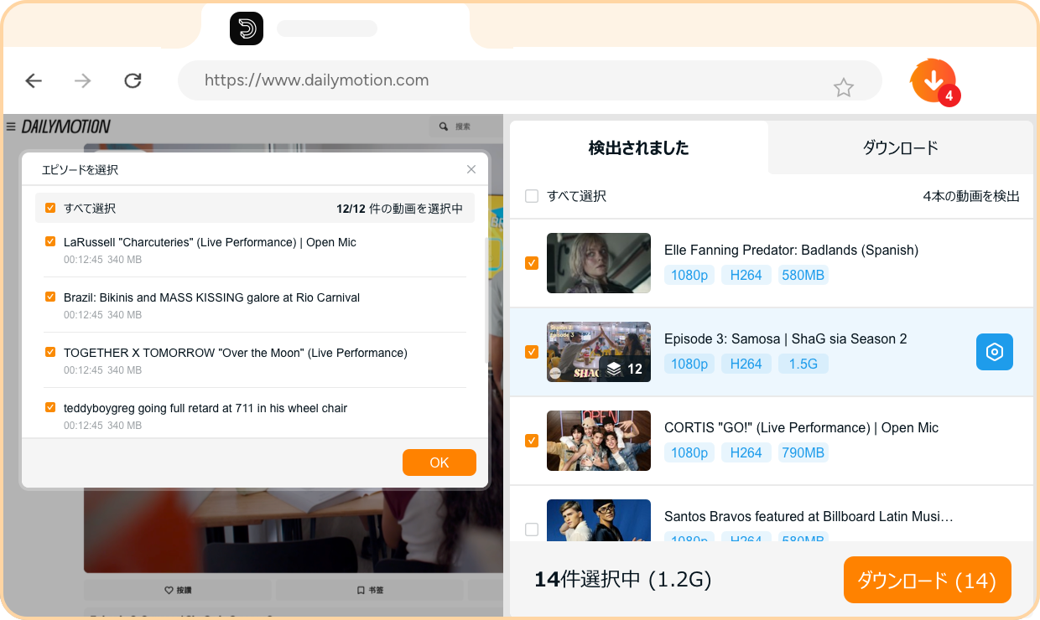
Task: Click the browser address bar URL field
Action: pyautogui.click(x=503, y=80)
